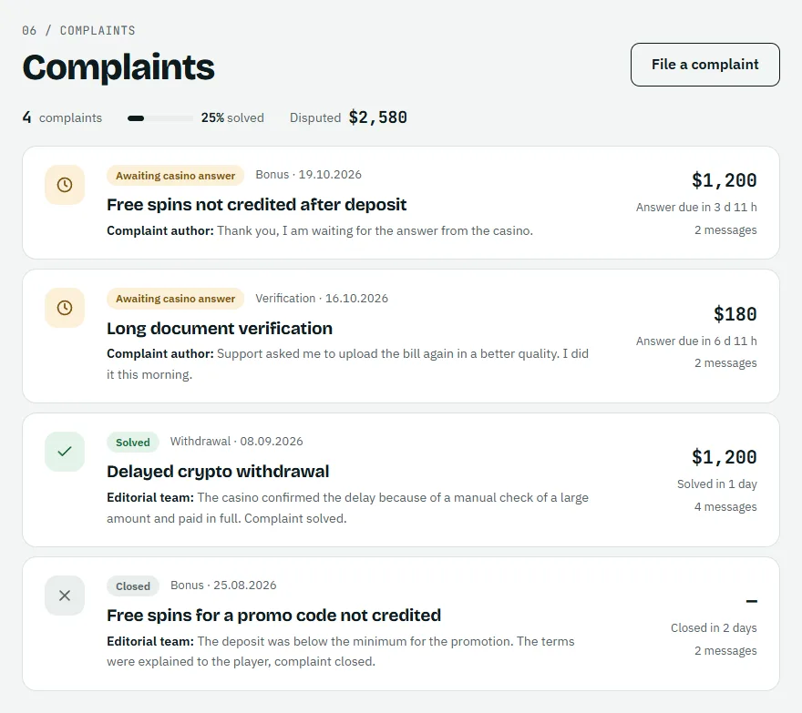
Task: Click the green Solved status badge
Action: pyautogui.click(x=132, y=443)
